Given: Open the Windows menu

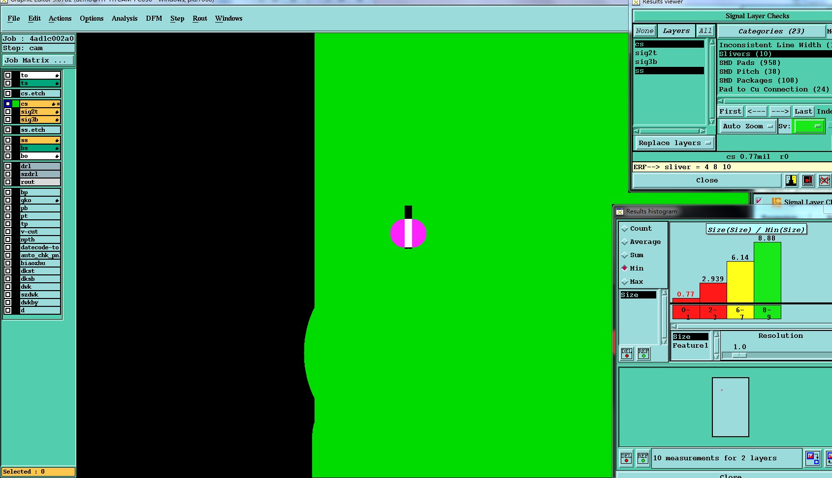Looking at the screenshot, I should (229, 19).
